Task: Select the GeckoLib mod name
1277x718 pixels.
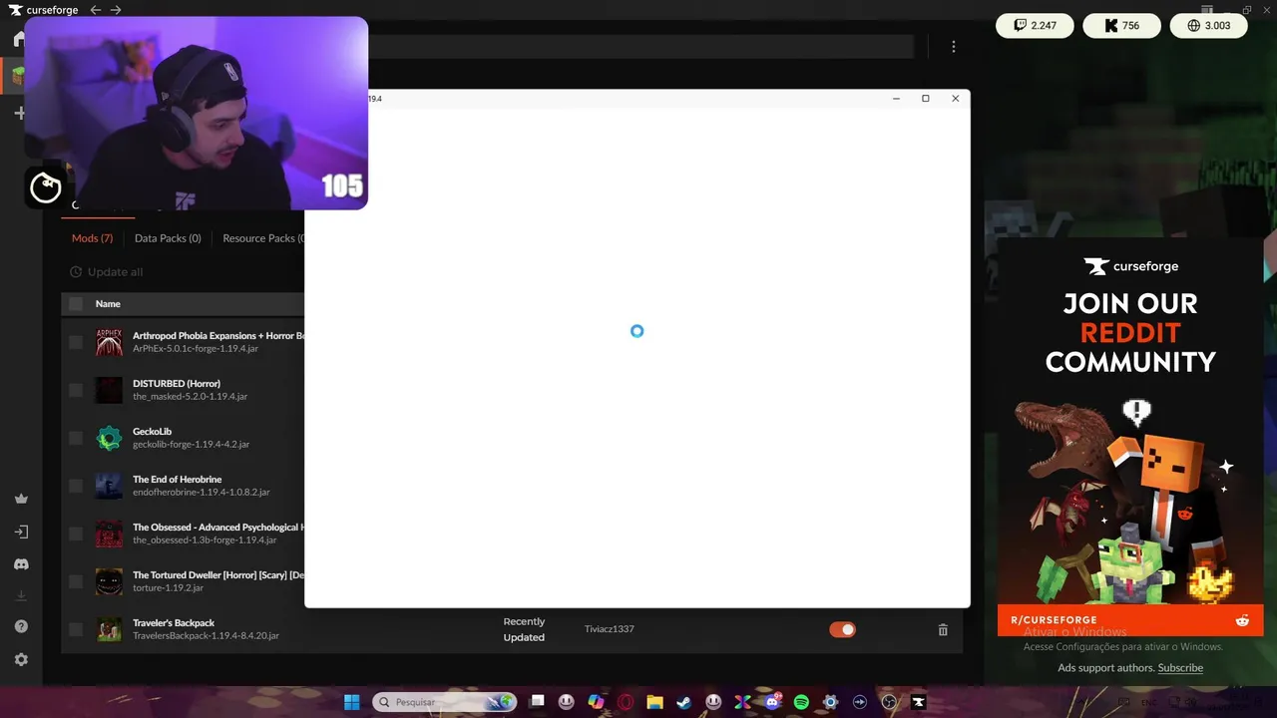Action: pyautogui.click(x=152, y=432)
